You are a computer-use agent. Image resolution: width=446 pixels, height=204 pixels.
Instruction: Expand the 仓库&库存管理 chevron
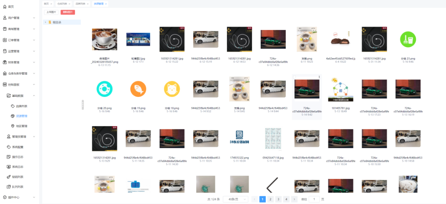tap(34, 74)
